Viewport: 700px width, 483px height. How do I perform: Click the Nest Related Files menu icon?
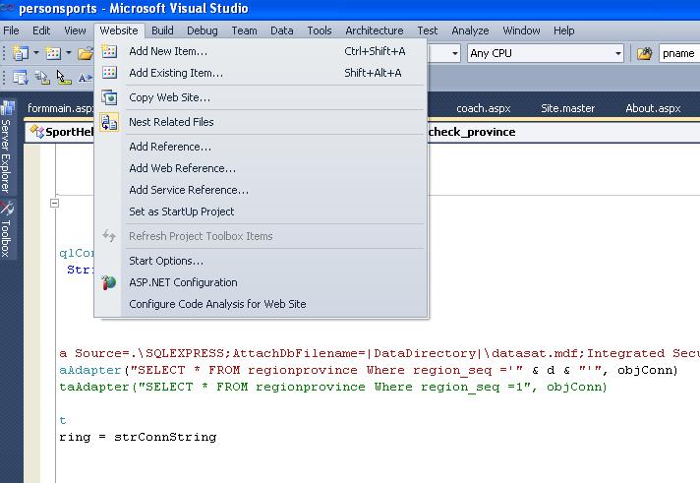coord(109,122)
